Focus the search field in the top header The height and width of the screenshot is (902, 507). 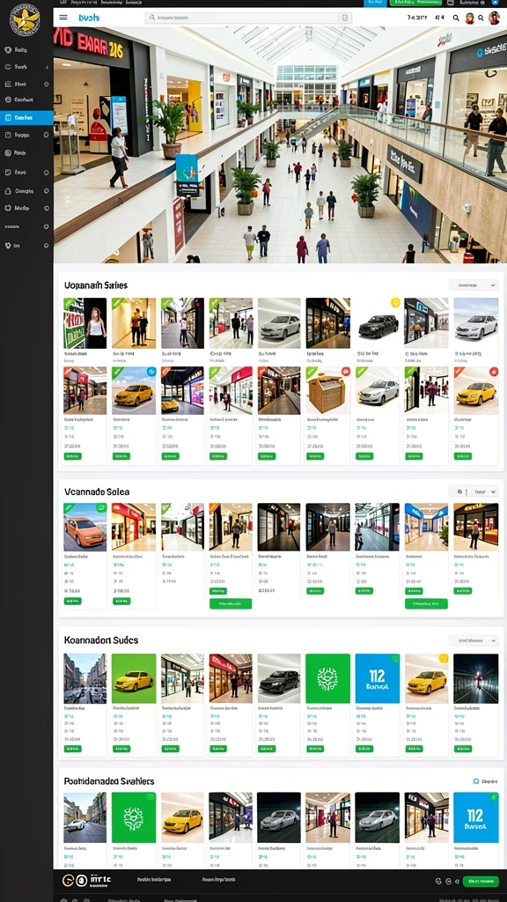248,18
